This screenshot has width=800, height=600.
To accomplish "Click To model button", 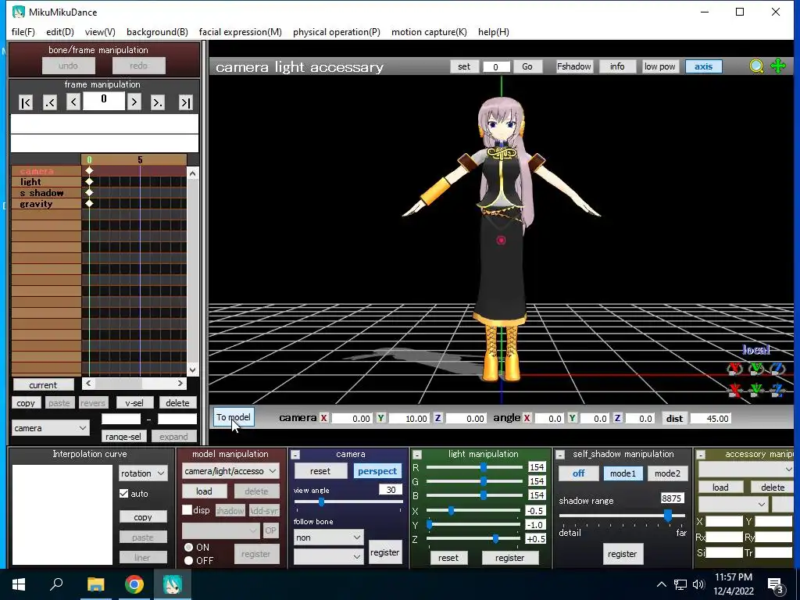I will click(234, 417).
